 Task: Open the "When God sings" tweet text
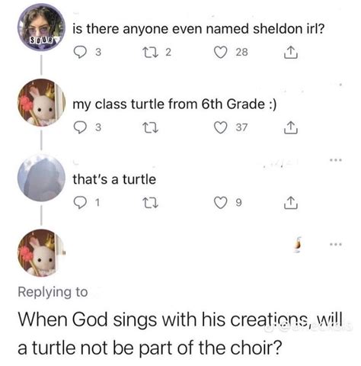tap(180, 333)
